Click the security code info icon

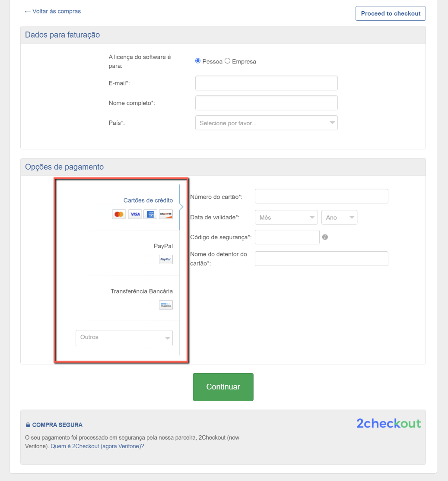click(325, 237)
